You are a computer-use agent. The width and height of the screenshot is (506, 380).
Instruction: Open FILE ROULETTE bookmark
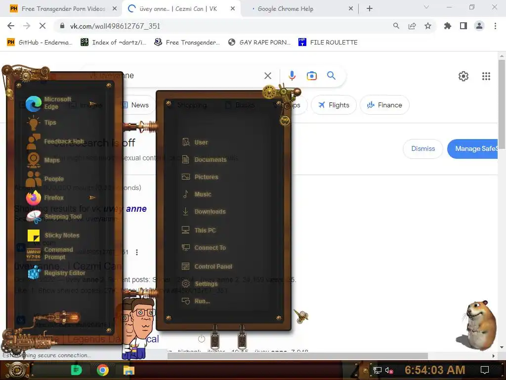pos(328,42)
